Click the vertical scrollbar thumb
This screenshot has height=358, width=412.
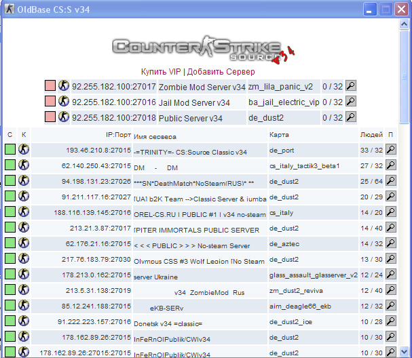(x=404, y=76)
